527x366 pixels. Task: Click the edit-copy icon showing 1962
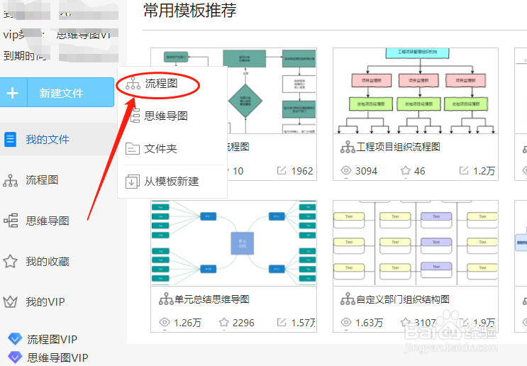(x=282, y=170)
